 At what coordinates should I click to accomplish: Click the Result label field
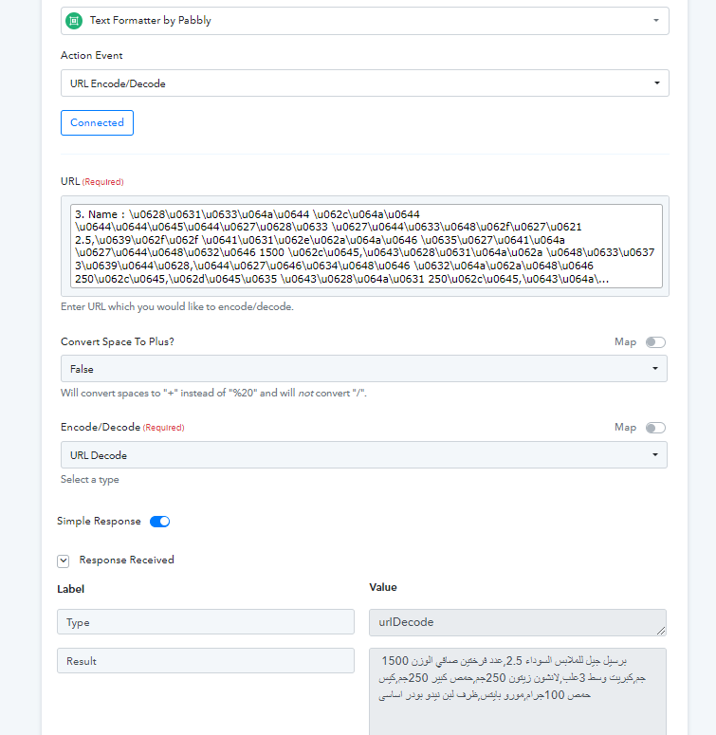(x=206, y=661)
